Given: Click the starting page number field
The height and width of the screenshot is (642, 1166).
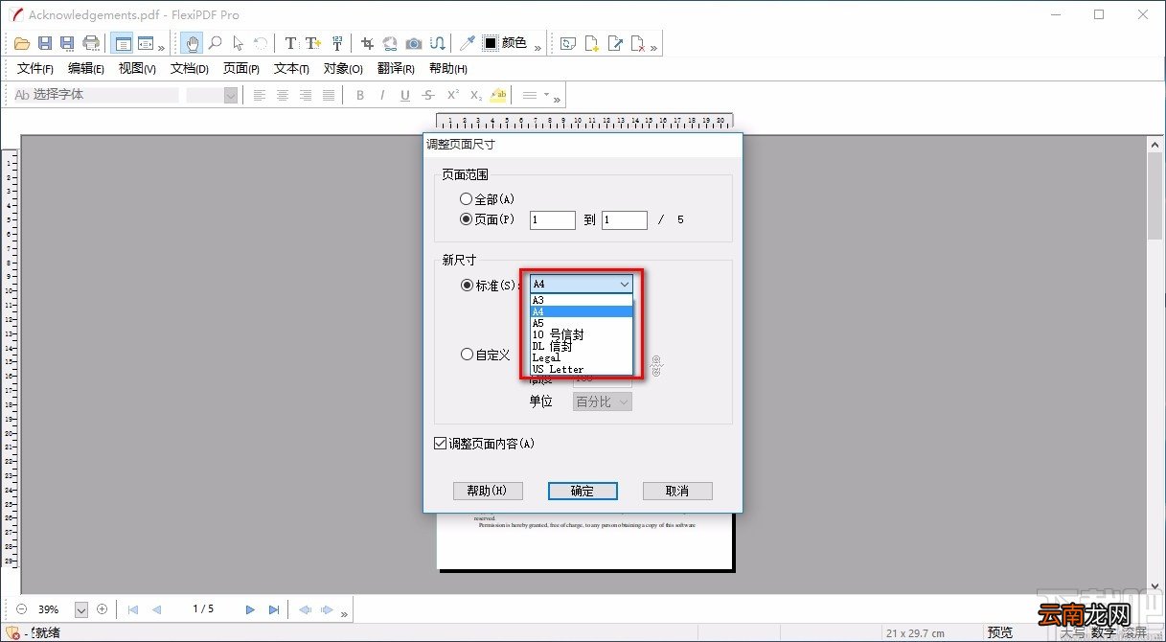Looking at the screenshot, I should click(552, 219).
